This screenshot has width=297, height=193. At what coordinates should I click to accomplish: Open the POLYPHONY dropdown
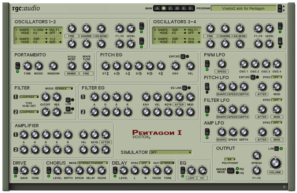click(x=230, y=159)
